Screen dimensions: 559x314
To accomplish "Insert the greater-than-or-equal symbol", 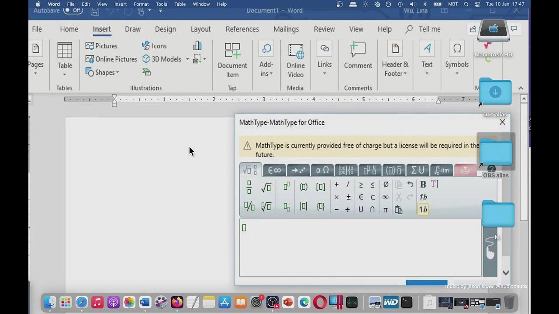I will pyautogui.click(x=361, y=184).
